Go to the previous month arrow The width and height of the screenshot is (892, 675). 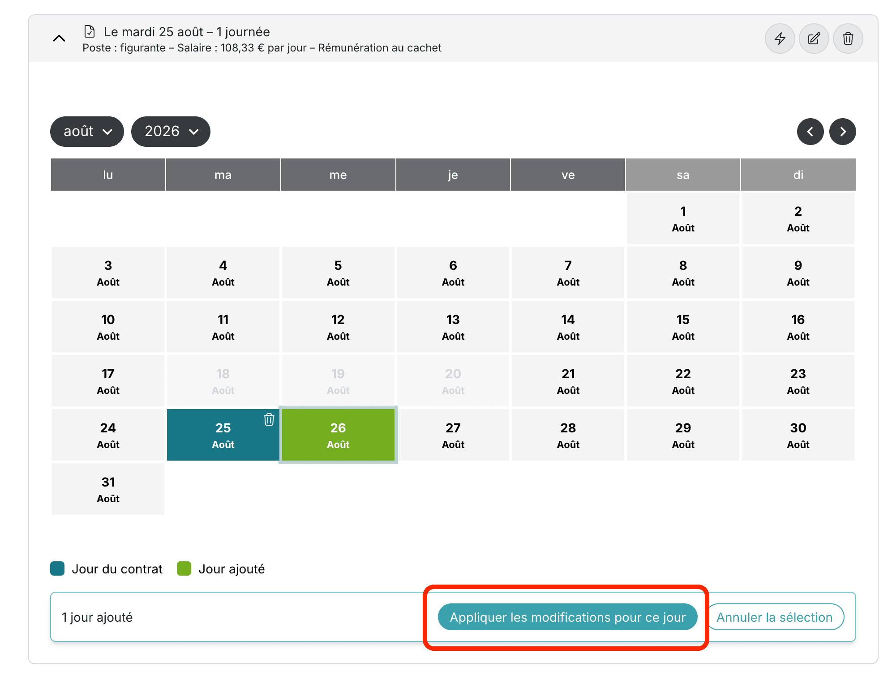pyautogui.click(x=810, y=132)
